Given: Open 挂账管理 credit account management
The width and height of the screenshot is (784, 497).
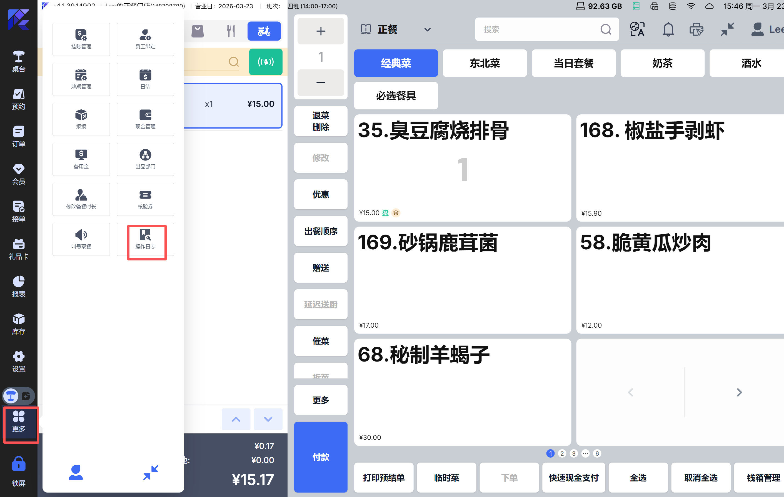Looking at the screenshot, I should pos(81,39).
